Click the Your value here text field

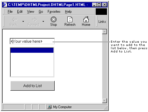coord(32,41)
